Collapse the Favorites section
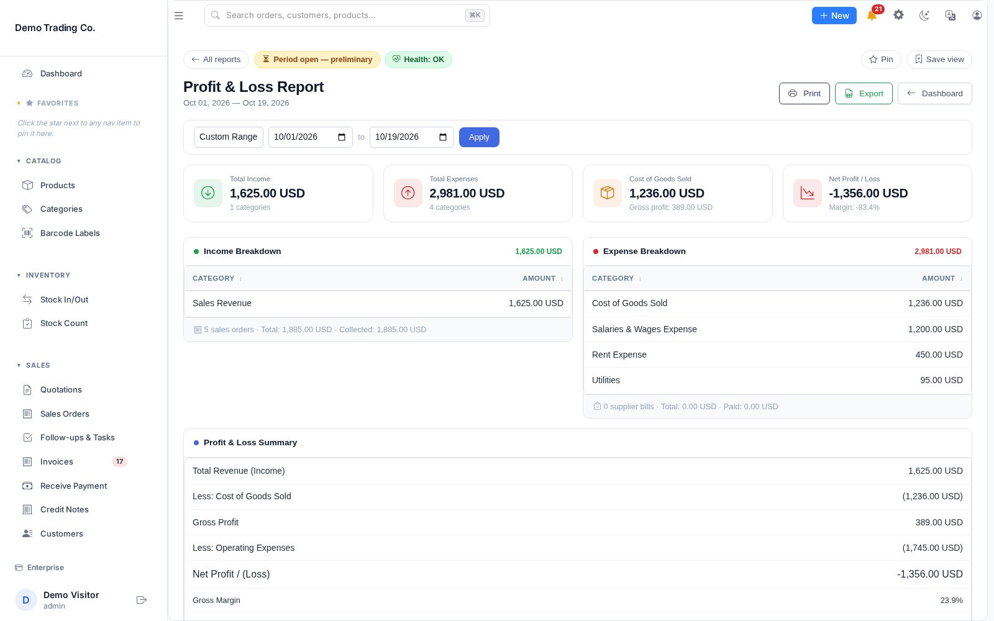Image resolution: width=994 pixels, height=621 pixels. tap(48, 103)
